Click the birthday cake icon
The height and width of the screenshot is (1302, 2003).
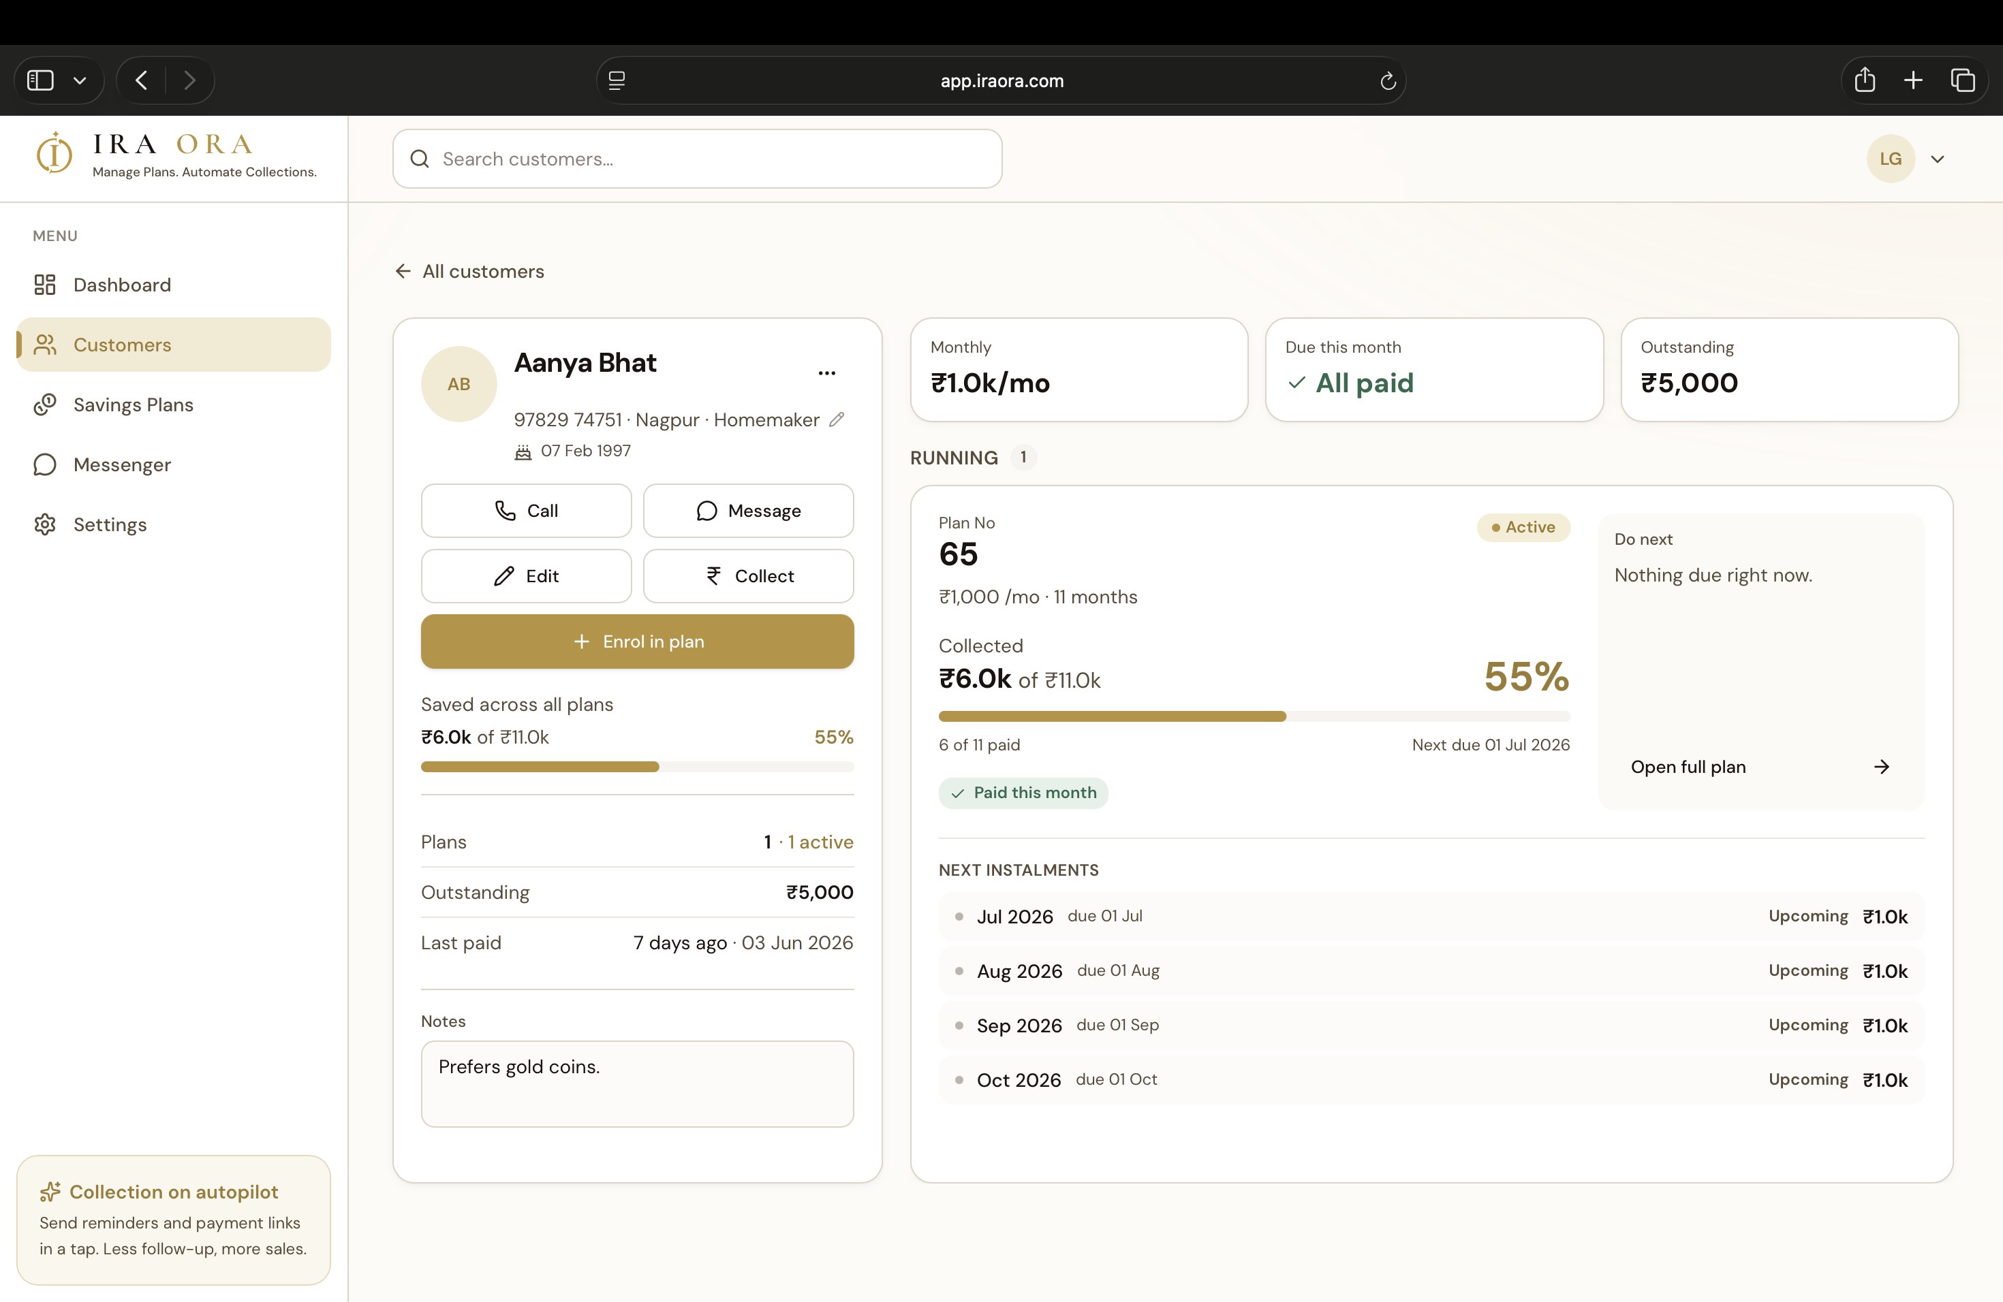pyautogui.click(x=523, y=451)
